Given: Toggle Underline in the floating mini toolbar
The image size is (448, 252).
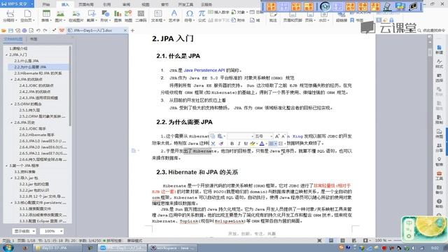Looking at the screenshot, I should 246,143.
